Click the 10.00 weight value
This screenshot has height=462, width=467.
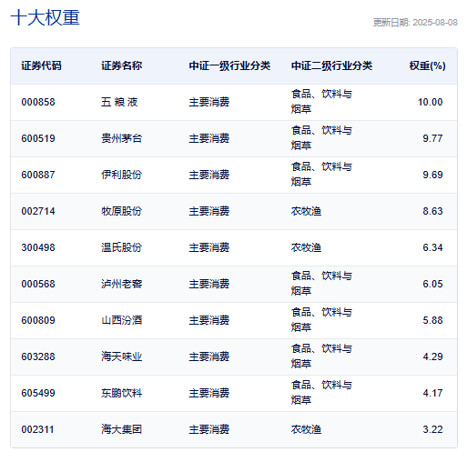click(430, 102)
